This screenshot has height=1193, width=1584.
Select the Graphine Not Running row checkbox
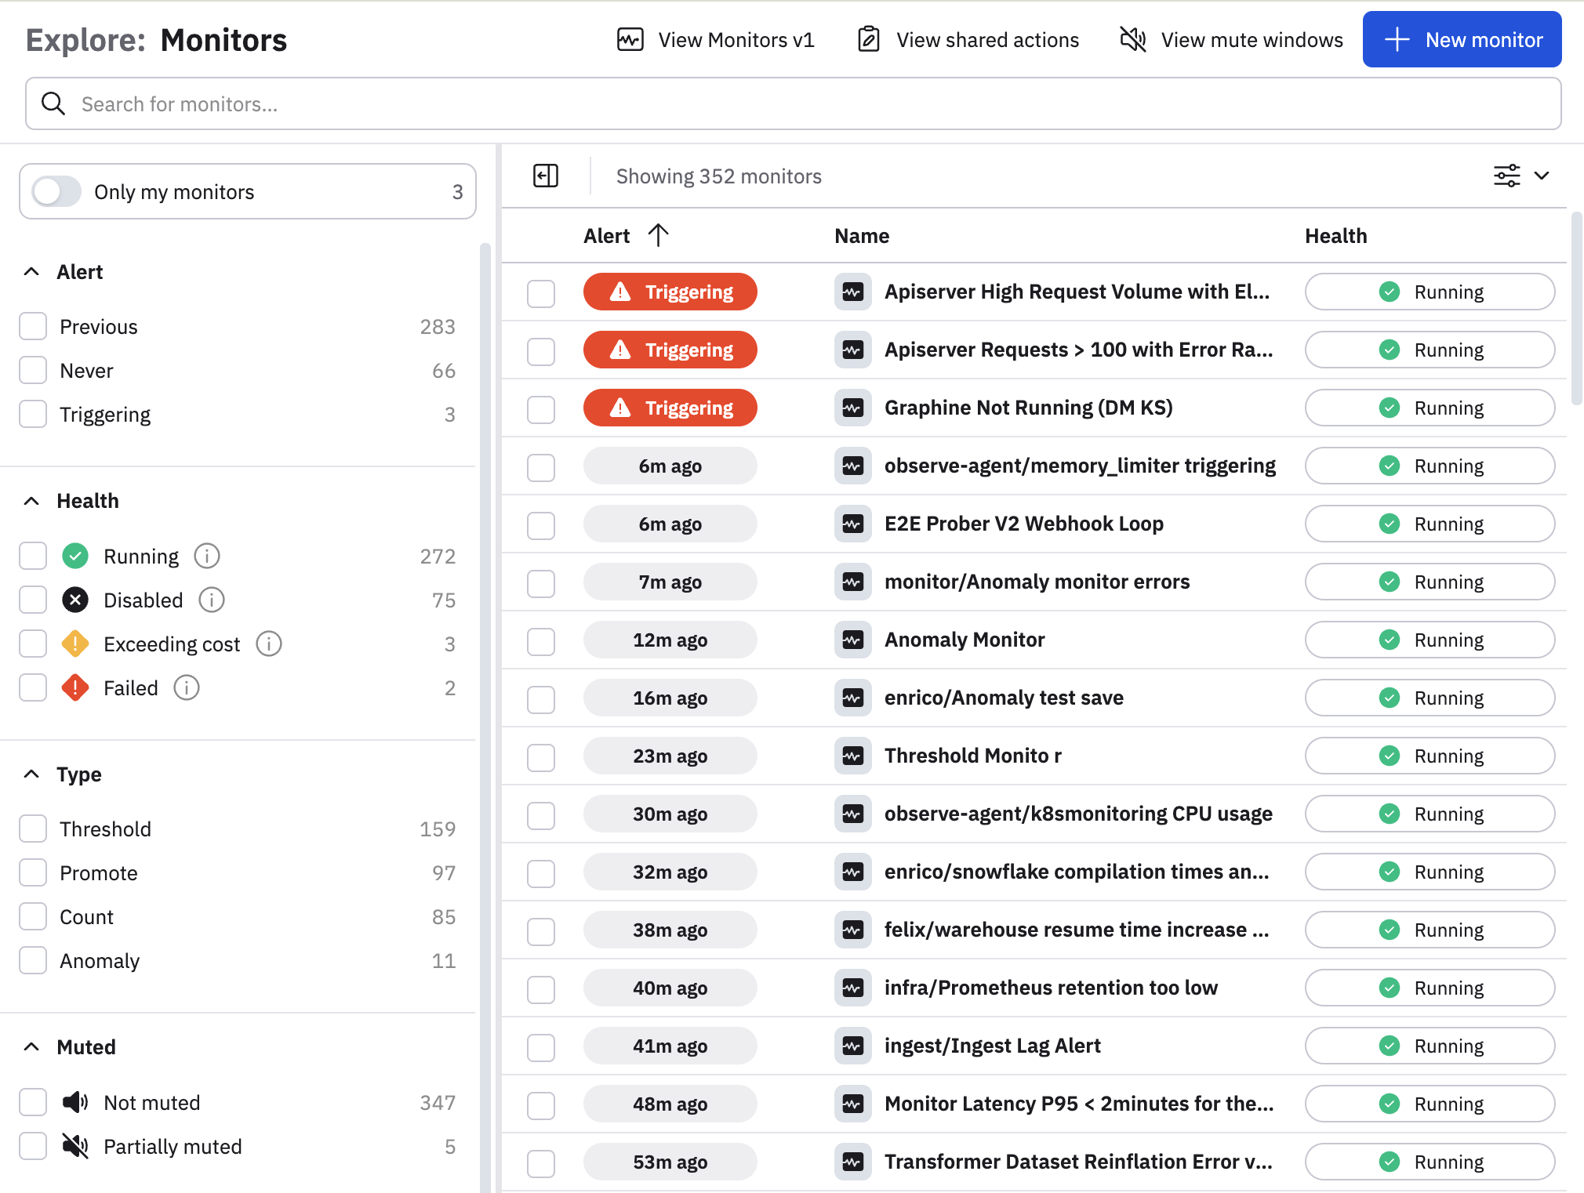(540, 408)
